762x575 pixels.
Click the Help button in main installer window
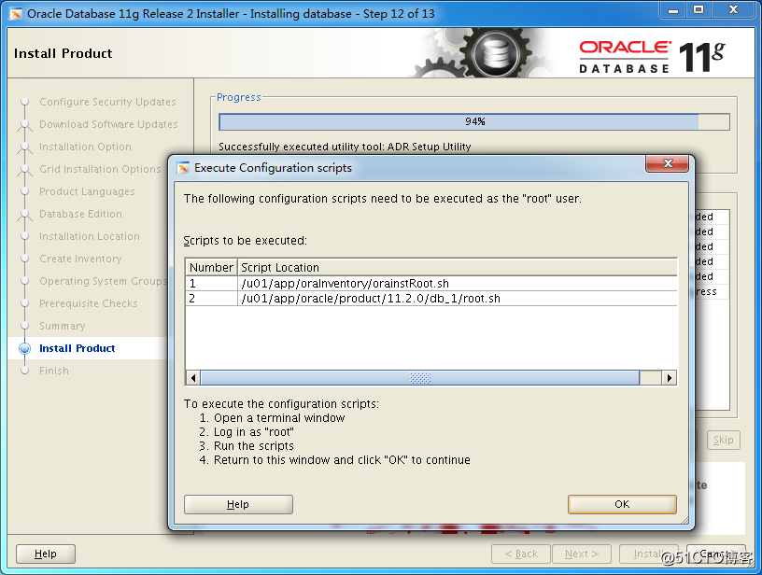pos(46,554)
